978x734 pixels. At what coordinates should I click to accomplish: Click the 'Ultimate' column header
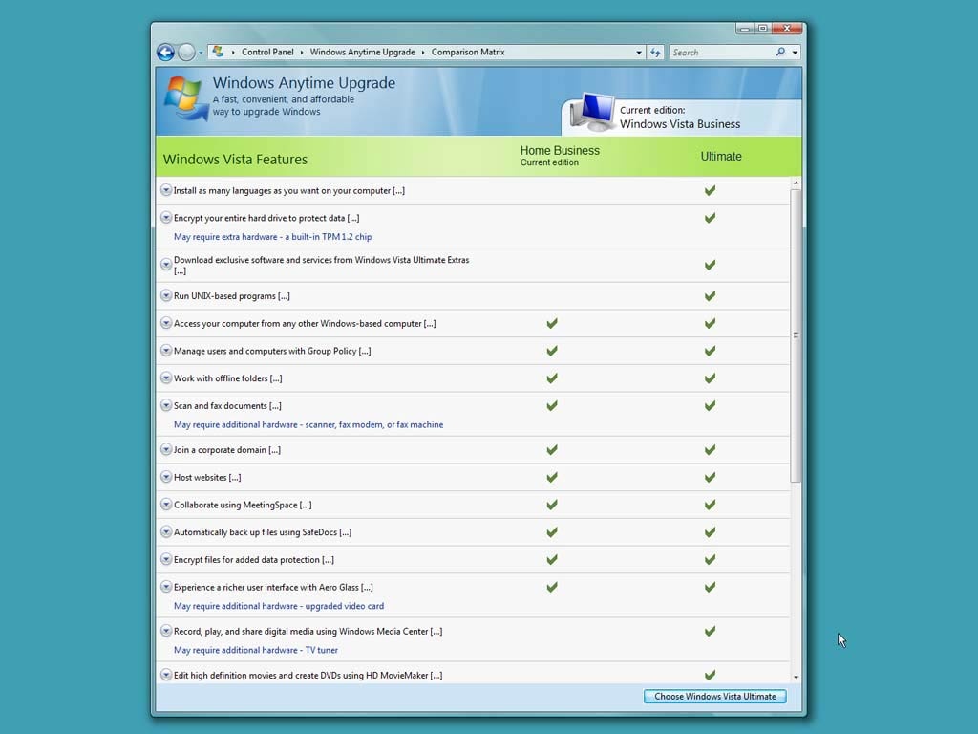(x=721, y=156)
